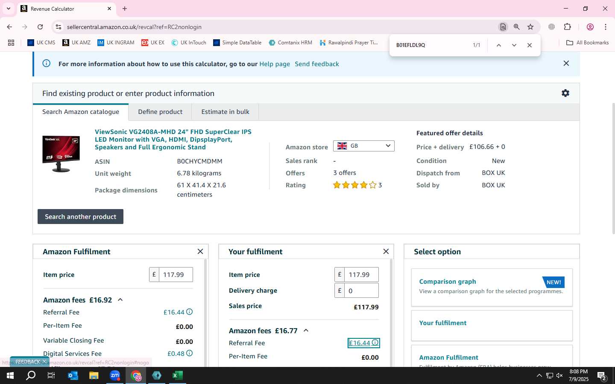This screenshot has height=384, width=615.
Task: Open Zoom from the taskbar
Action: 115,375
